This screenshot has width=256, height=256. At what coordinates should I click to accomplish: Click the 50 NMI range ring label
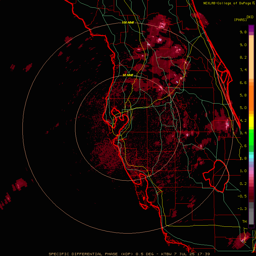[128, 75]
